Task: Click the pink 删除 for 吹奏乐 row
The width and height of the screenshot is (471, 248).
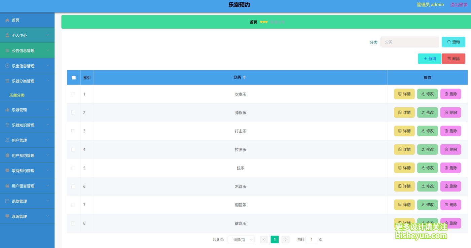Action: coord(451,94)
